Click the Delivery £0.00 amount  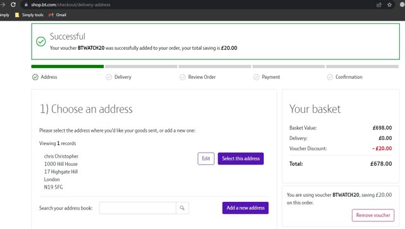(x=385, y=138)
